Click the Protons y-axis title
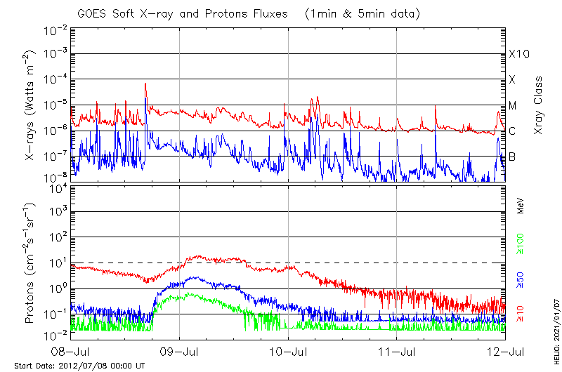Screen dimensions: 562x372 pyautogui.click(x=32, y=263)
